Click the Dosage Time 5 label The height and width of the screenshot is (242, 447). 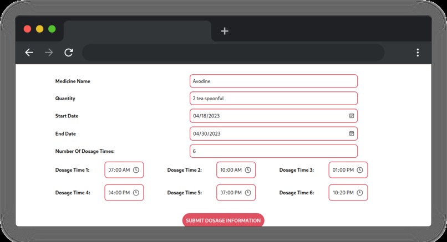tap(185, 193)
